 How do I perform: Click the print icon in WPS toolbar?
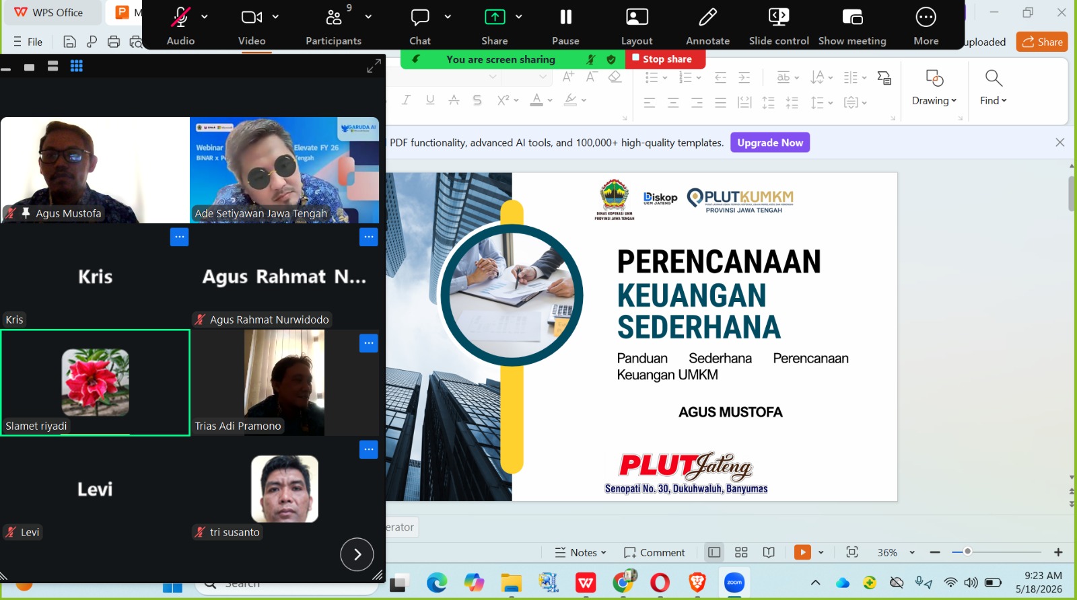click(x=114, y=42)
